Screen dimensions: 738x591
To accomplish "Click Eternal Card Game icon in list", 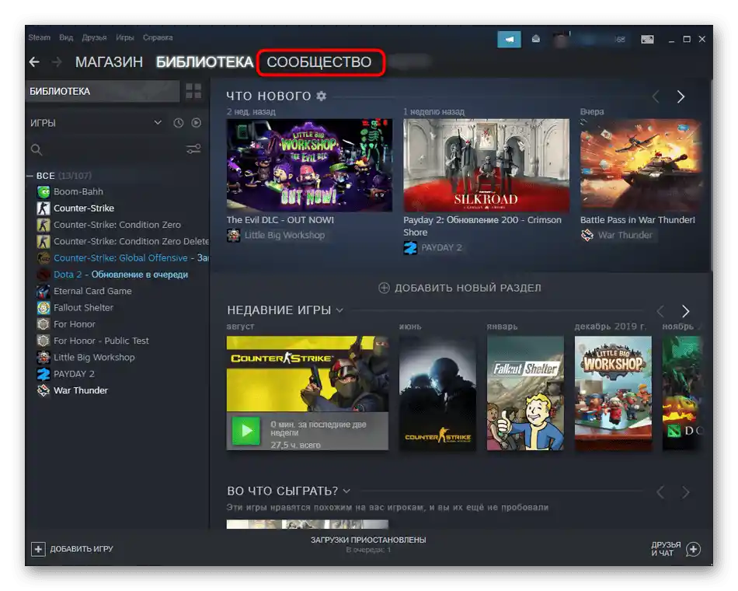I will point(44,292).
